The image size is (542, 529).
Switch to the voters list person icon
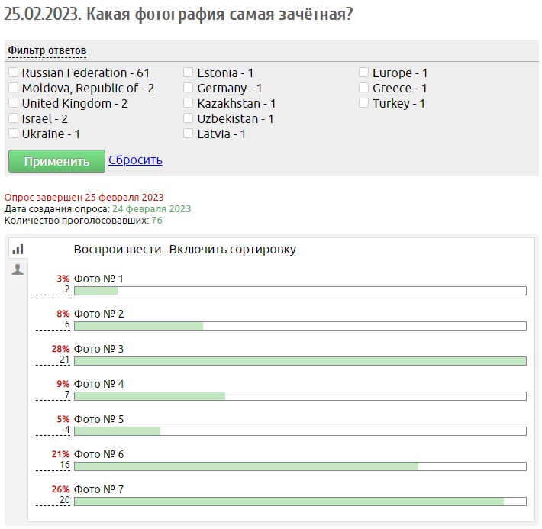pyautogui.click(x=18, y=269)
